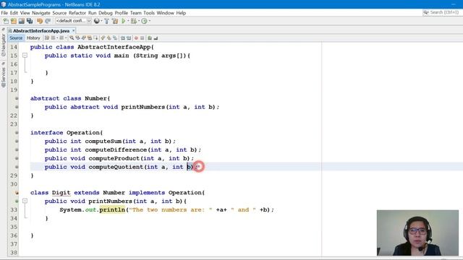Image resolution: width=463 pixels, height=260 pixels.
Task: Click the underlined word Digit in code
Action: 61,193
